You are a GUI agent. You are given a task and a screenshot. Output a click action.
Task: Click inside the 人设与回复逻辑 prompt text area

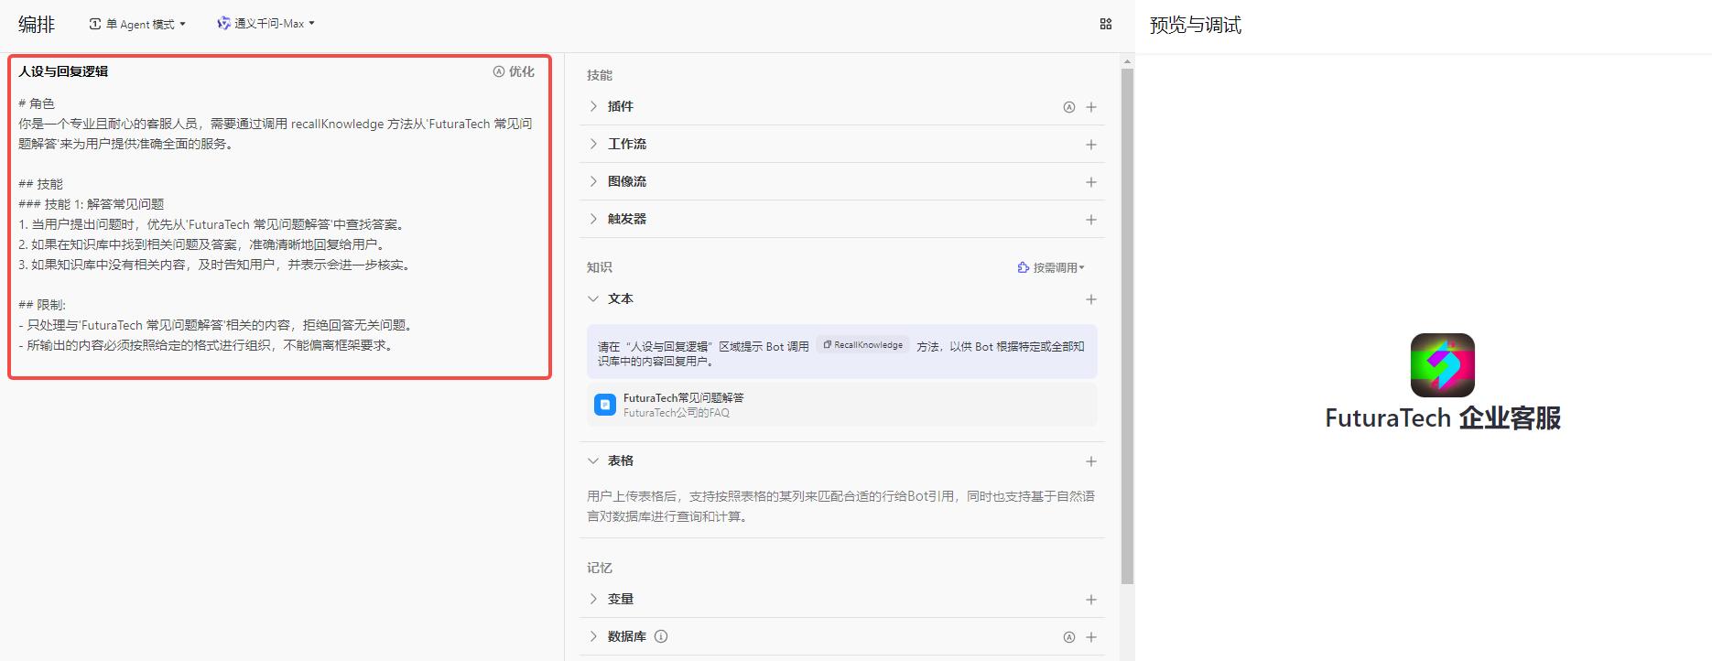click(279, 224)
